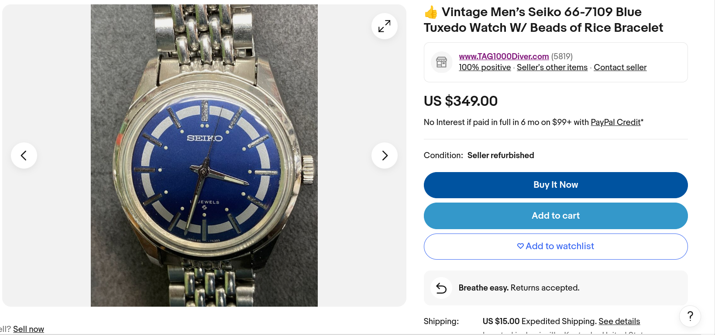Click the returns arrow icon
Screen dimensions: 715x335
[441, 288]
